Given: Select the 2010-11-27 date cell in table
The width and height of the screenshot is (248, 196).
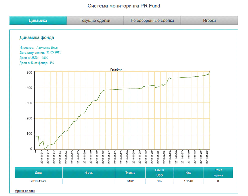Looking at the screenshot, I should pos(38,181).
